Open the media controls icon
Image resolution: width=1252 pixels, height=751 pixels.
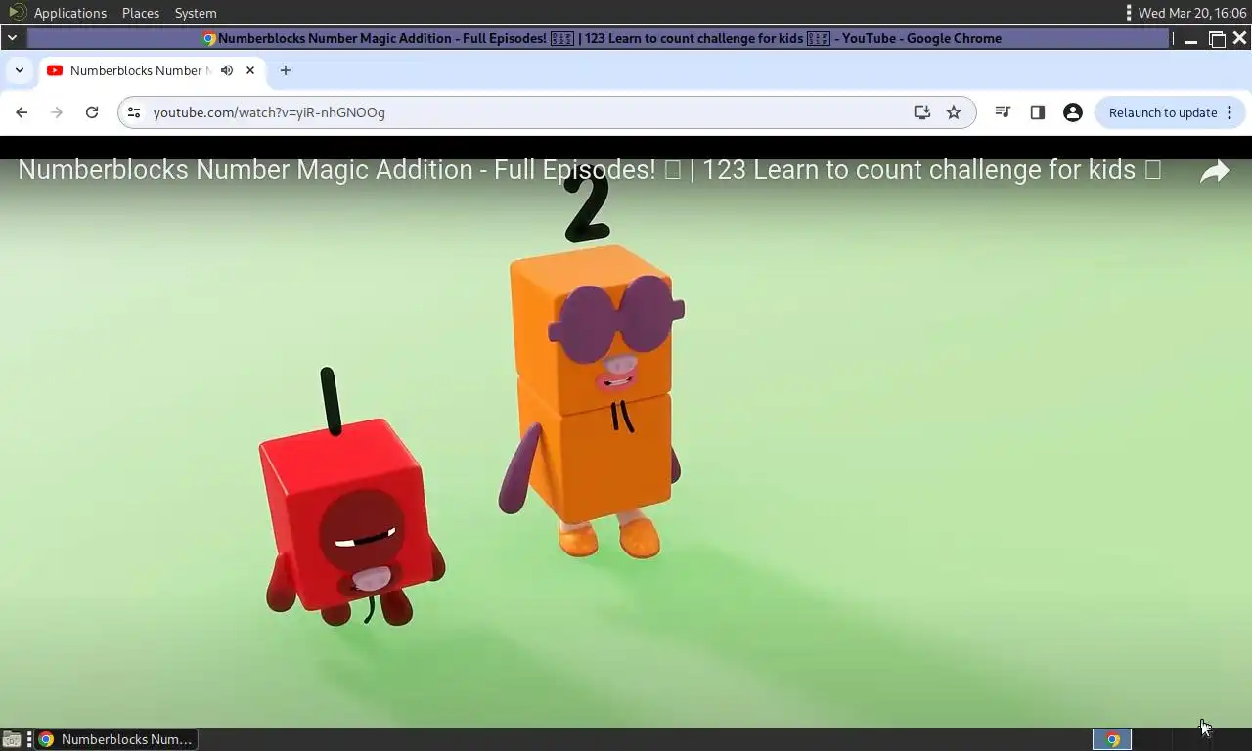point(1003,112)
